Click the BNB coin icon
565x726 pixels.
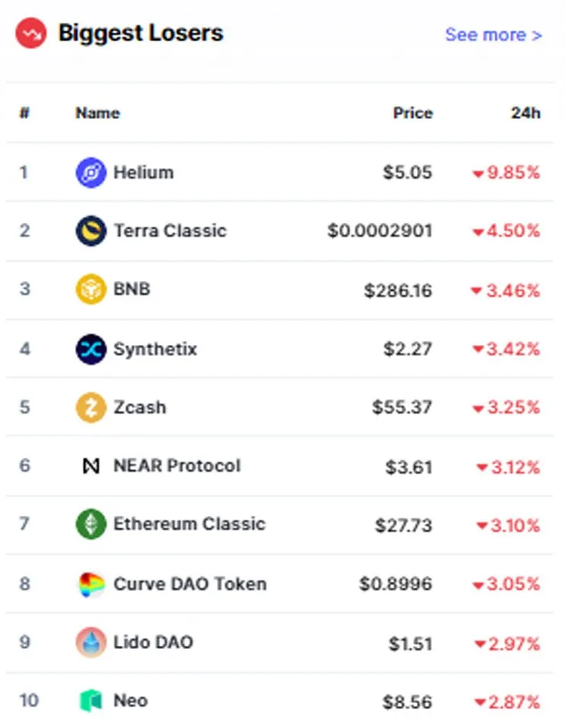pos(91,289)
